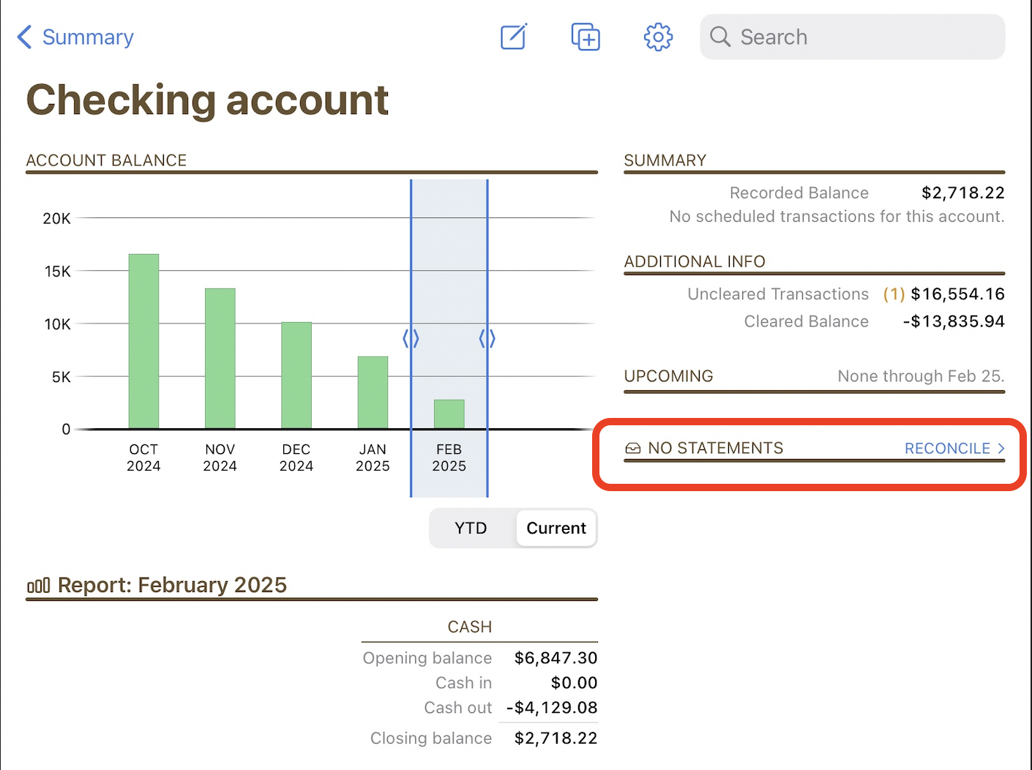
Task: Click the magnifying glass search icon
Action: coord(720,37)
